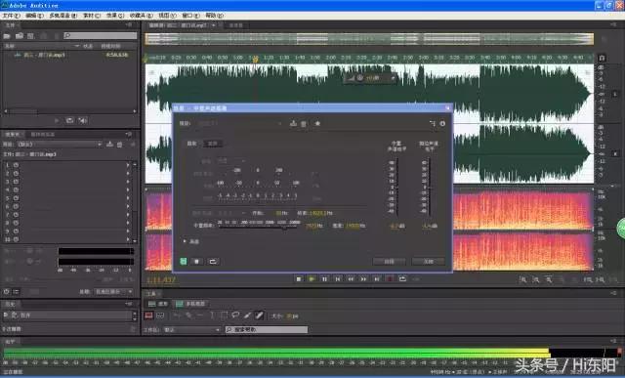This screenshot has width=625, height=378.
Task: Select the Lasso selection tool
Action: [235, 315]
